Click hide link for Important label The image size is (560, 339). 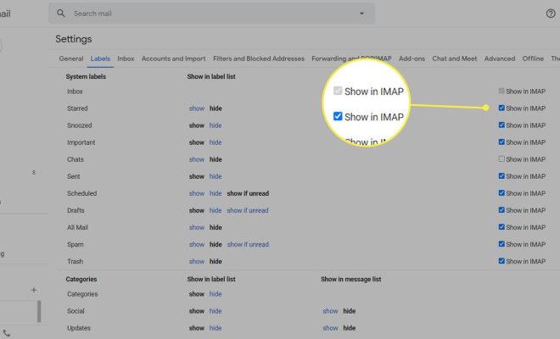216,142
